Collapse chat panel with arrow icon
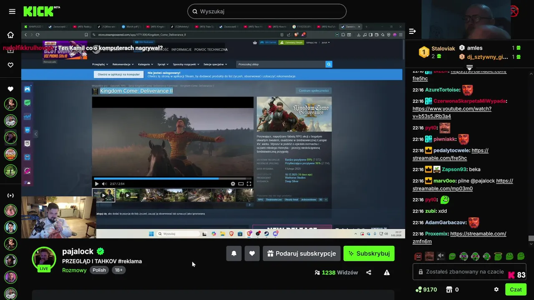 [x=413, y=31]
